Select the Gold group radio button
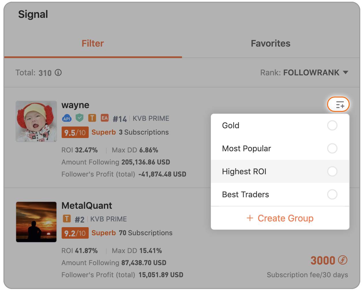 point(332,125)
